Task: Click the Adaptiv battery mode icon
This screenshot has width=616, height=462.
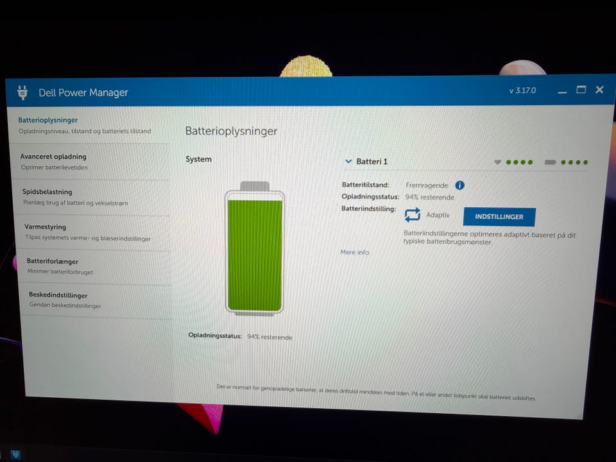Action: (x=412, y=215)
